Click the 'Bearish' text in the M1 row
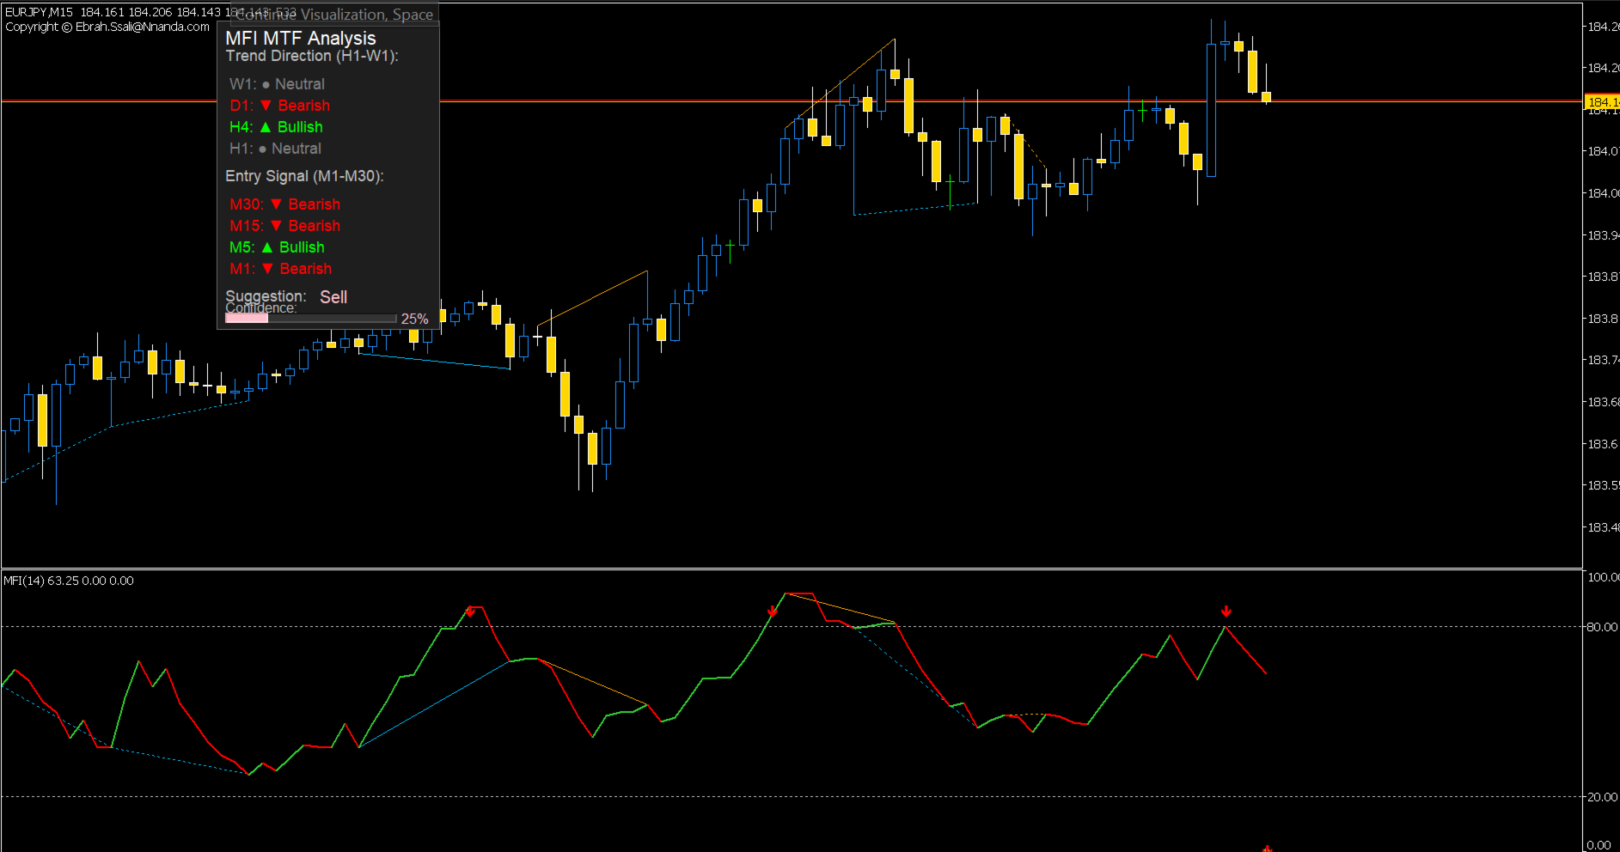The image size is (1620, 852). click(306, 269)
